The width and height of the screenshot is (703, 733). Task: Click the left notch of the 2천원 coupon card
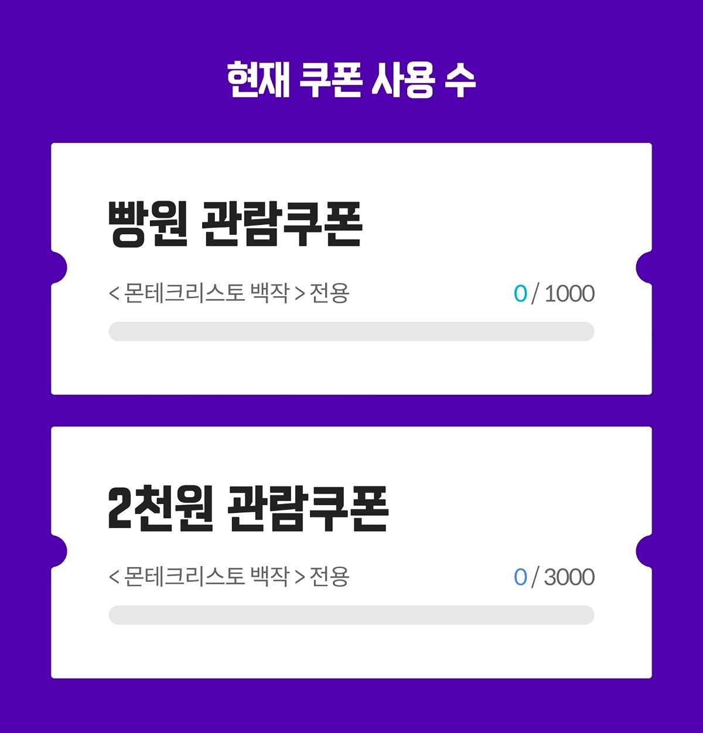tap(59, 552)
